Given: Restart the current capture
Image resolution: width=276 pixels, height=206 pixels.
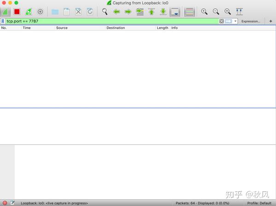Looking at the screenshot, I should coord(29,12).
